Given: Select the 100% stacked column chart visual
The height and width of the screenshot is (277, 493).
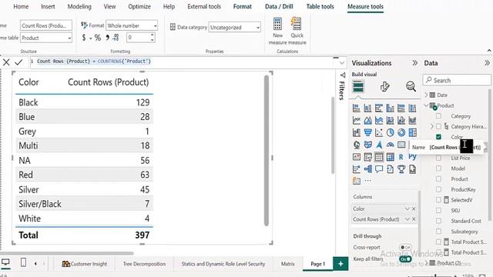Looking at the screenshot, I should 413,108.
